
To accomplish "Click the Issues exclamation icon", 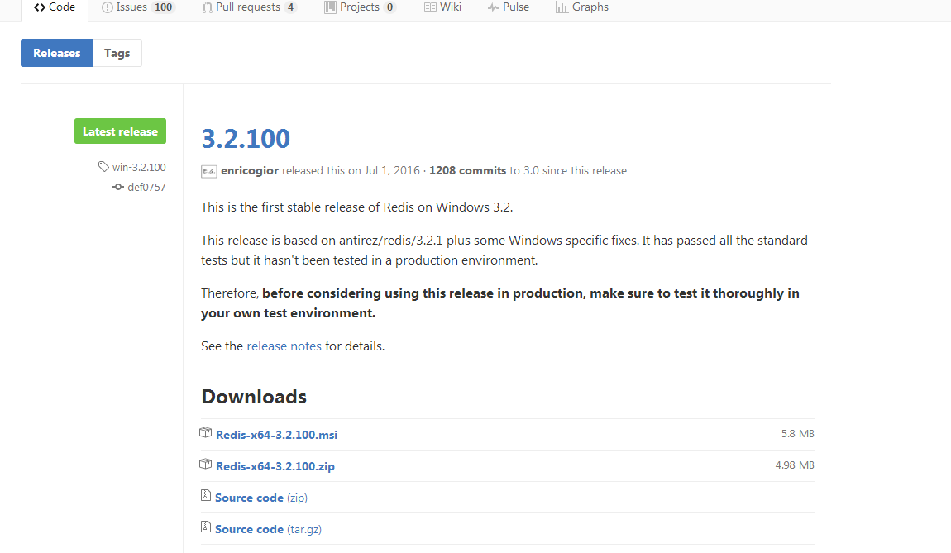I will (108, 7).
